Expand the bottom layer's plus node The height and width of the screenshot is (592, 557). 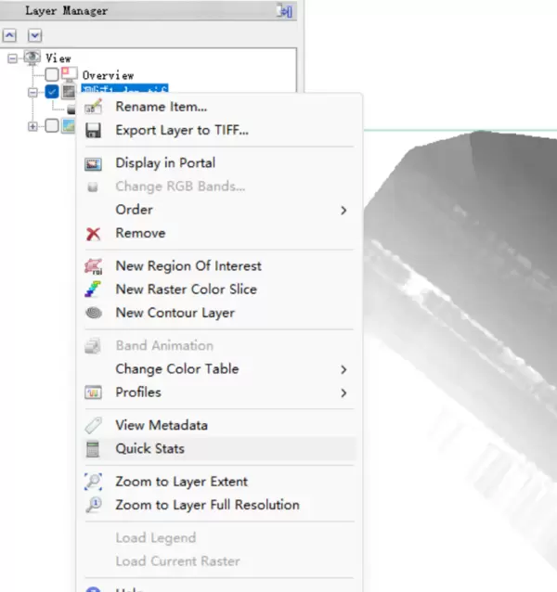[x=33, y=125]
